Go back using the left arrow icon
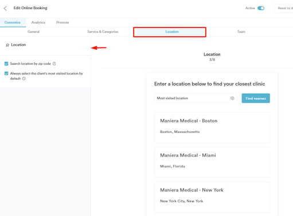 [5, 8]
